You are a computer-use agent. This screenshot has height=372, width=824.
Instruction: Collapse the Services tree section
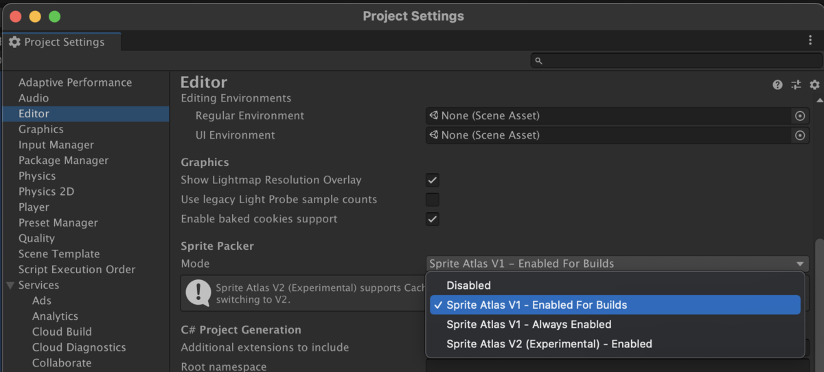(10, 286)
